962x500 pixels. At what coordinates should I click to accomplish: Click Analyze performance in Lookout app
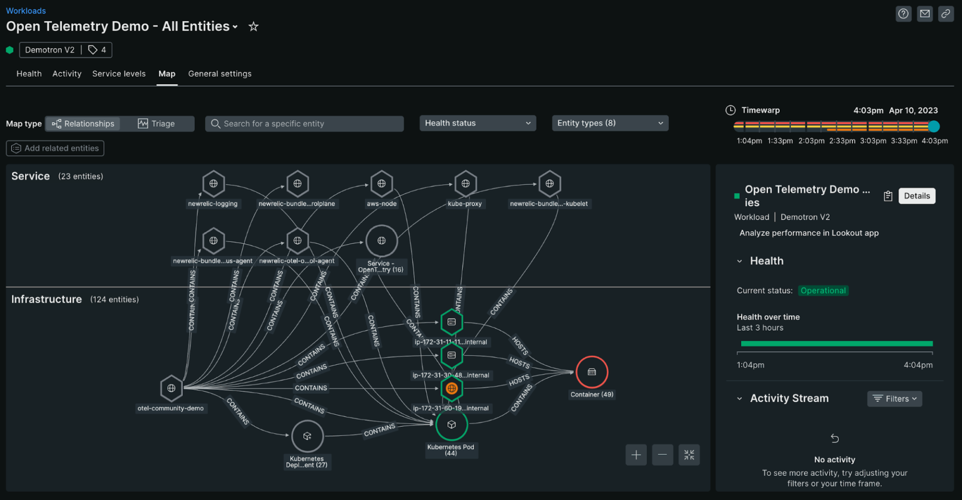click(x=809, y=233)
